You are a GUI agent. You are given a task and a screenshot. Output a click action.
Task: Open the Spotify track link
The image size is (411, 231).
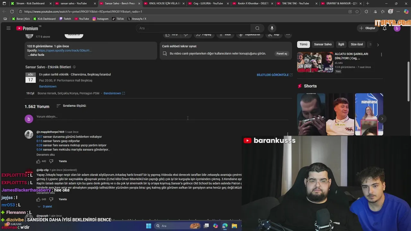(65, 51)
